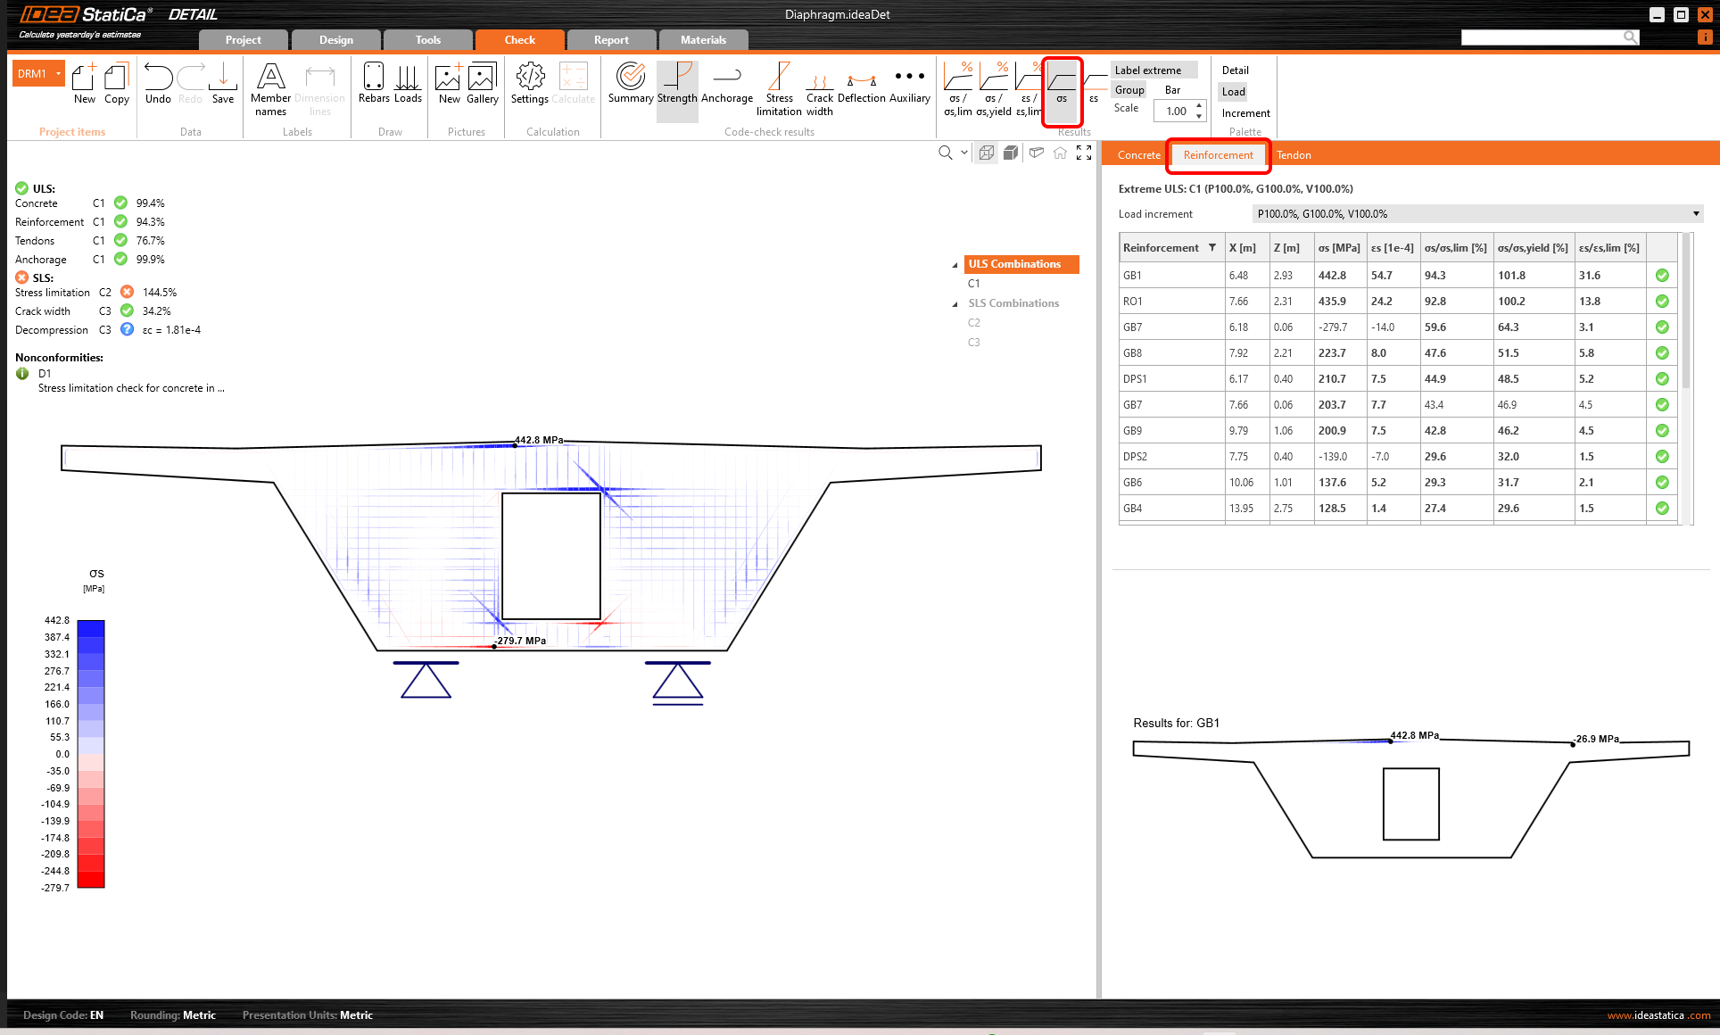1720x1035 pixels.
Task: Switch palette to Increment mode
Action: coord(1245,113)
